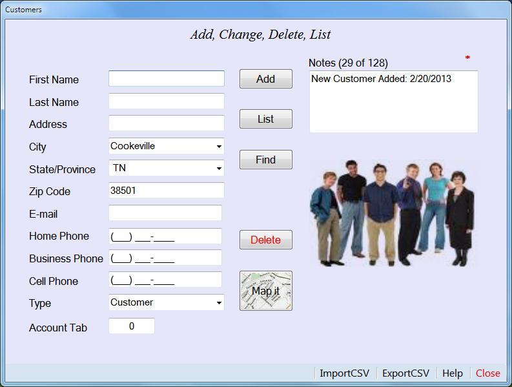Choose ExportCSV in the bottom bar
The image size is (512, 387).
click(405, 373)
